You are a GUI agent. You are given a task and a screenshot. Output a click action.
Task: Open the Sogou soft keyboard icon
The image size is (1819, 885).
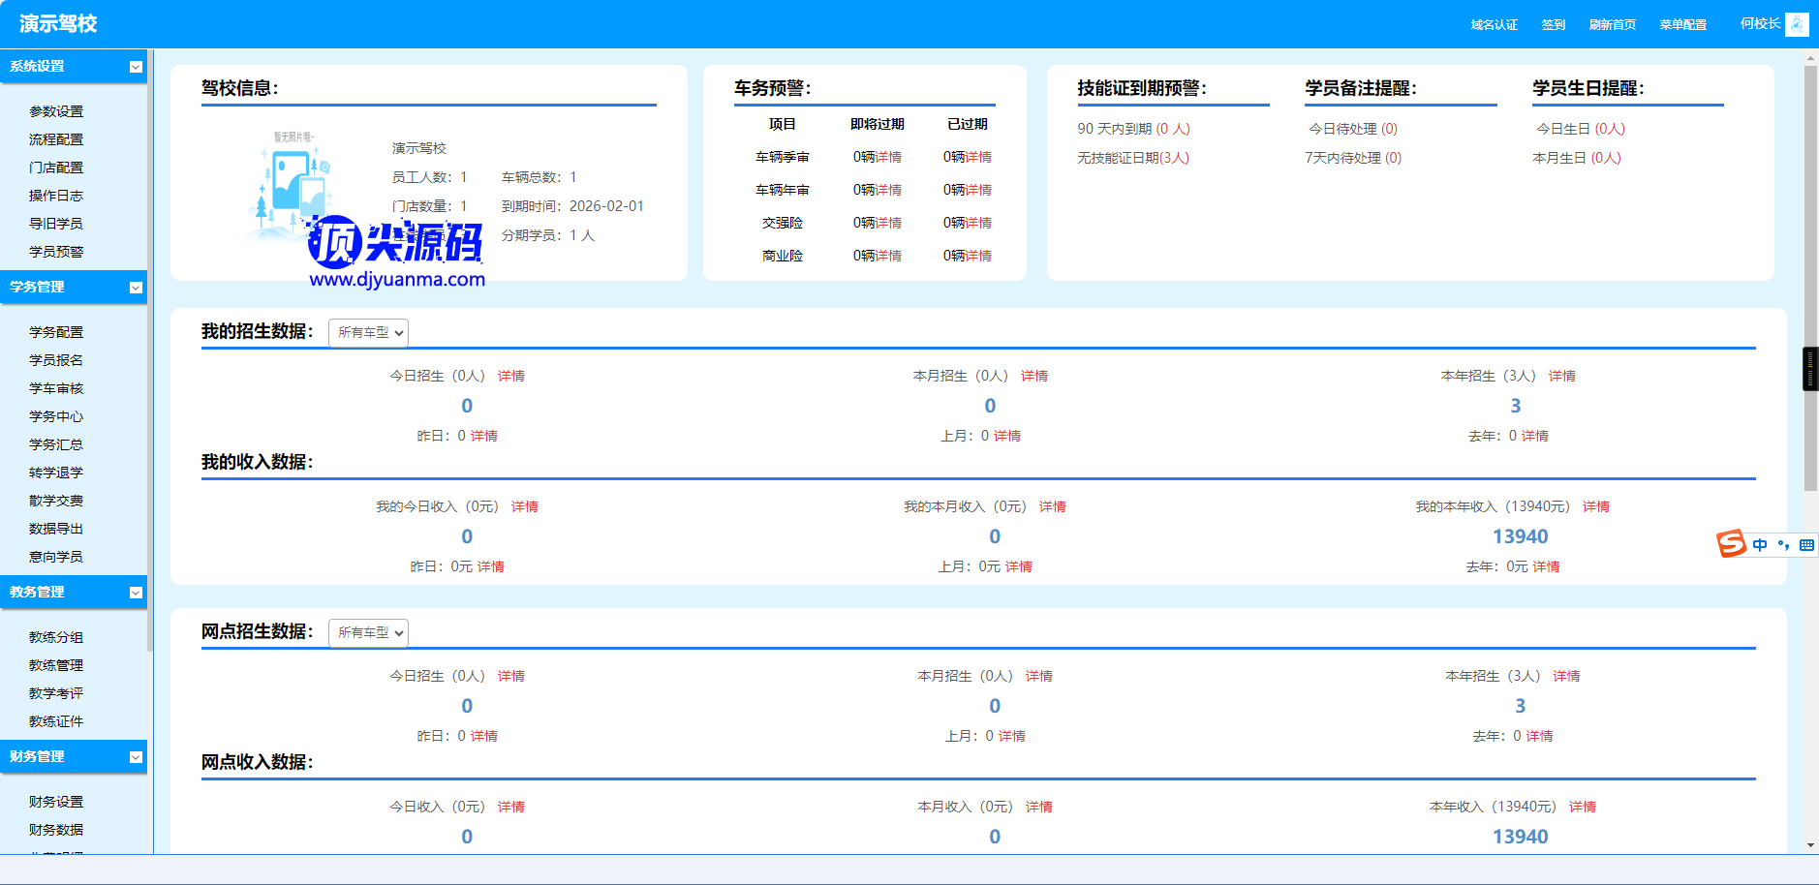pos(1806,545)
